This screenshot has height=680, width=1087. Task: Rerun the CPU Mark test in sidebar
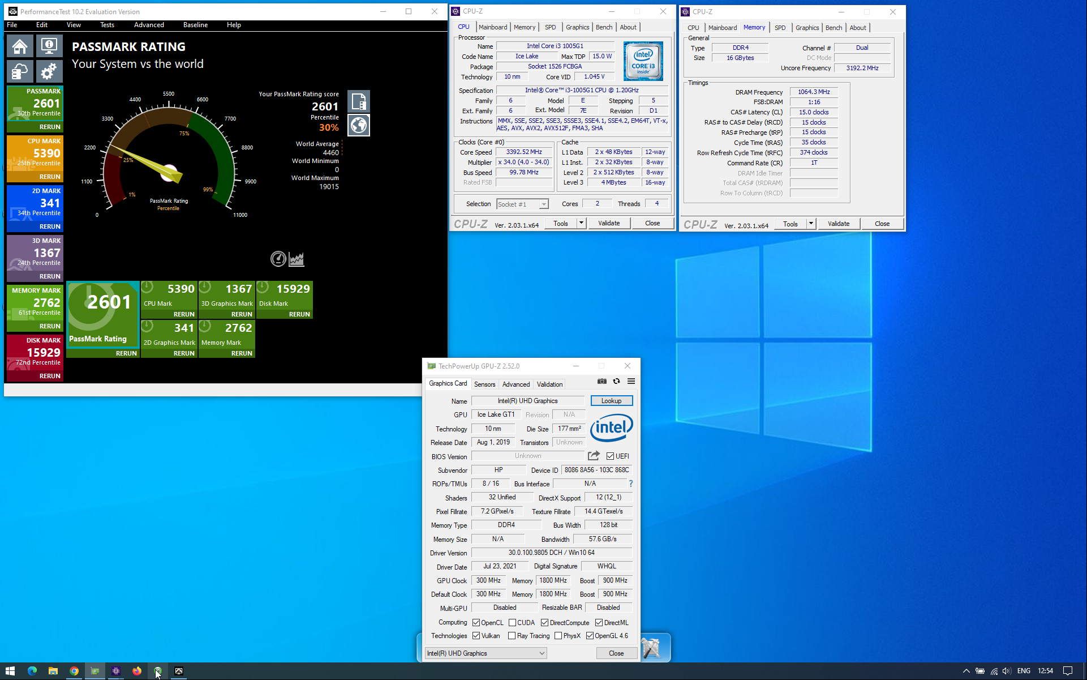pyautogui.click(x=50, y=177)
